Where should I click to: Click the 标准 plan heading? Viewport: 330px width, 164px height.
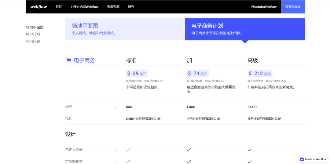coord(131,61)
